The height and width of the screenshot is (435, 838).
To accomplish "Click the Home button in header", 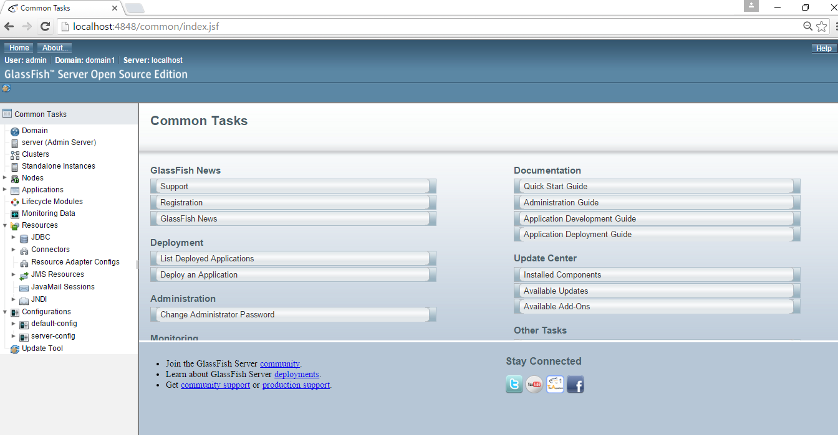I will 19,48.
